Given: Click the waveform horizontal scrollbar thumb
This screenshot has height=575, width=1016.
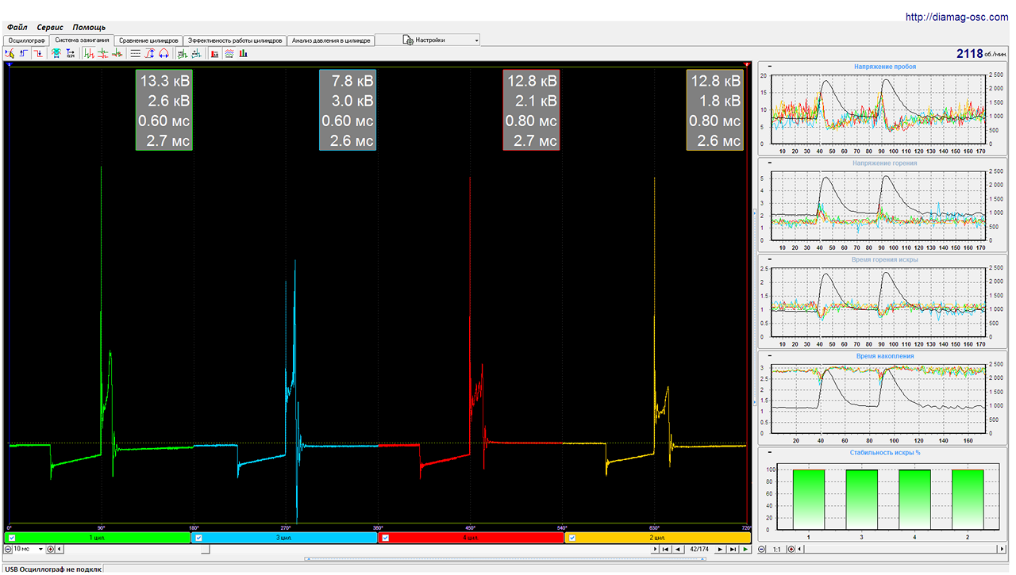Looking at the screenshot, I should pyautogui.click(x=205, y=549).
